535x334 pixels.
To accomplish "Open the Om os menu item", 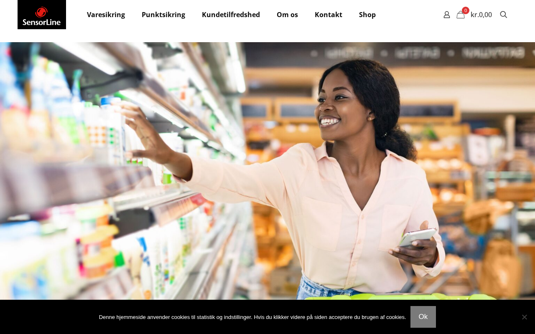I will (x=287, y=15).
